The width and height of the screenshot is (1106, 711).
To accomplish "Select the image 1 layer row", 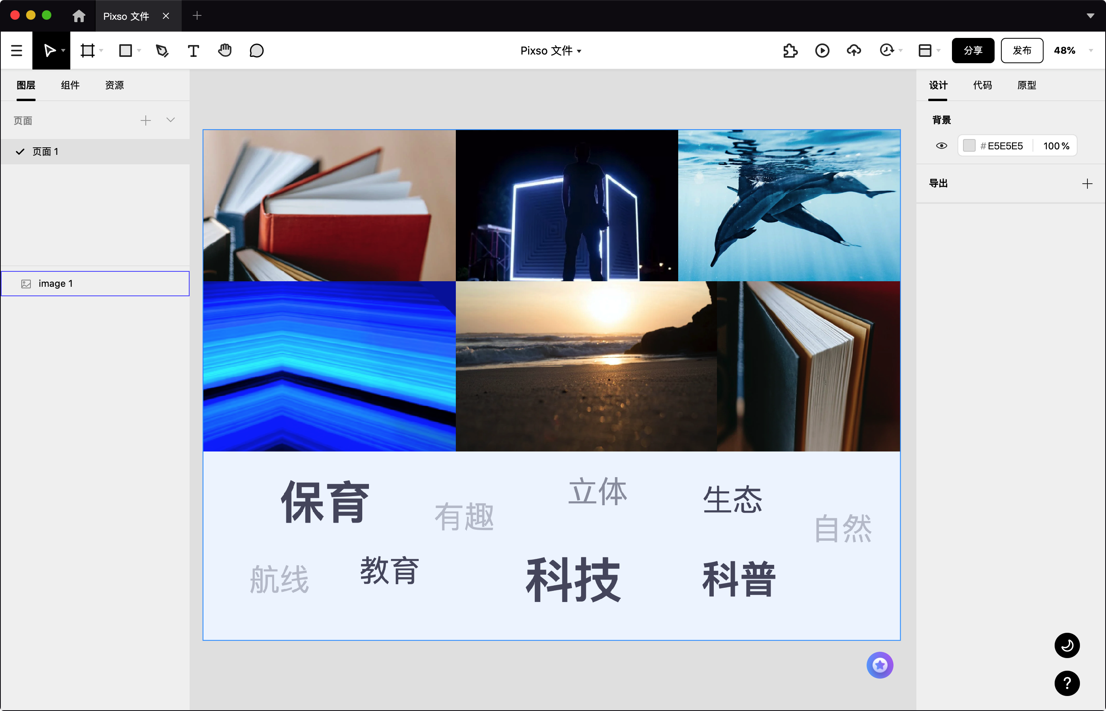I will 95,284.
